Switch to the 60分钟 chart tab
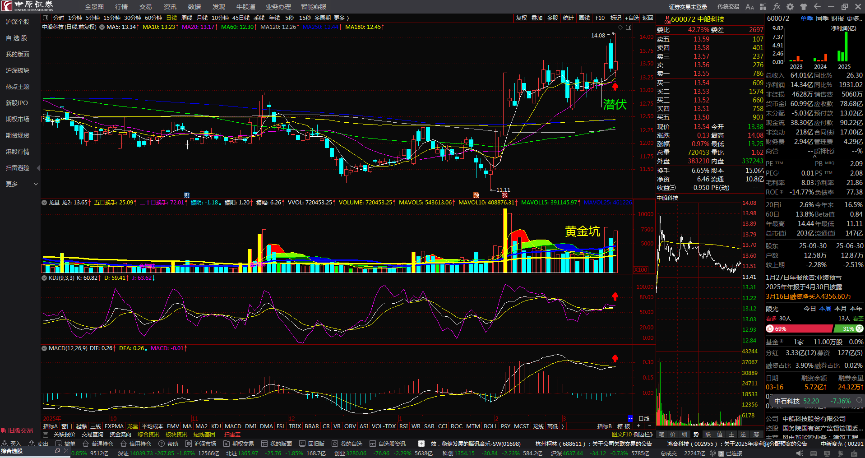Screen dimensions: 865x458 153,18
